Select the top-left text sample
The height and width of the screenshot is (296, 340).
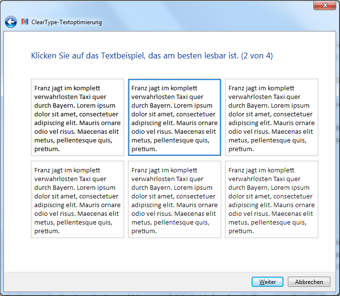pyautogui.click(x=77, y=117)
